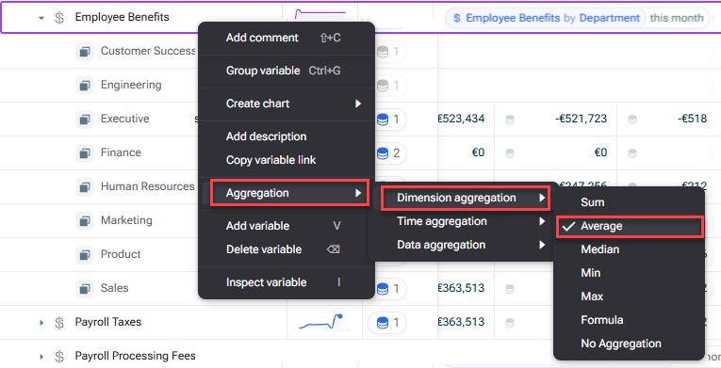The height and width of the screenshot is (368, 721).
Task: Click the Payroll Taxes data source badge
Action: click(387, 323)
